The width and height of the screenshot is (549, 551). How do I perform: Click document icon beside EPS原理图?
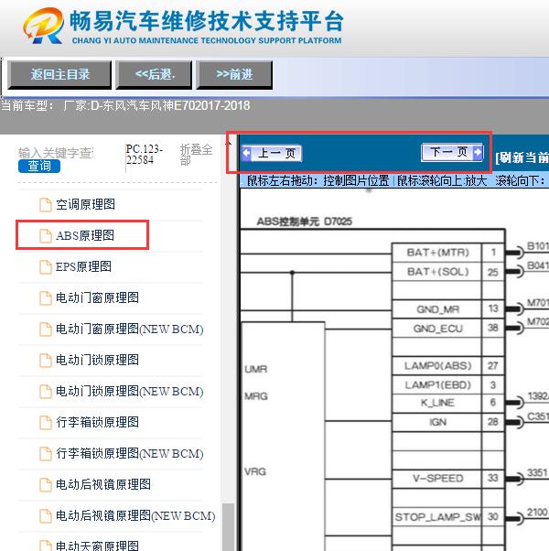(46, 267)
